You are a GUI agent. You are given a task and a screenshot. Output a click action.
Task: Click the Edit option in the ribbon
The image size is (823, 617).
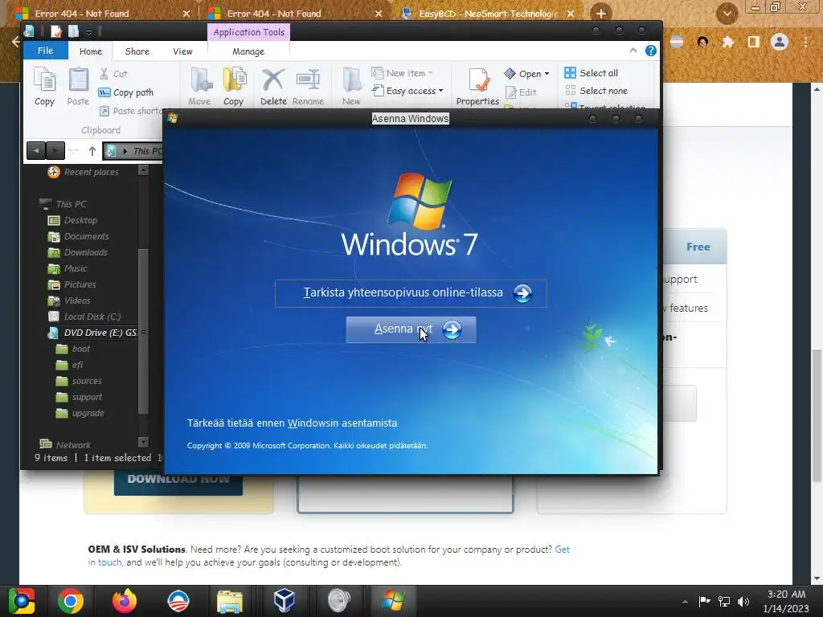[521, 92]
